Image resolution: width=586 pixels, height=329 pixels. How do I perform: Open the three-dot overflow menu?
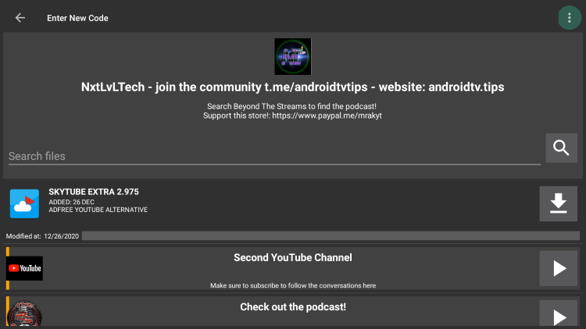click(569, 17)
